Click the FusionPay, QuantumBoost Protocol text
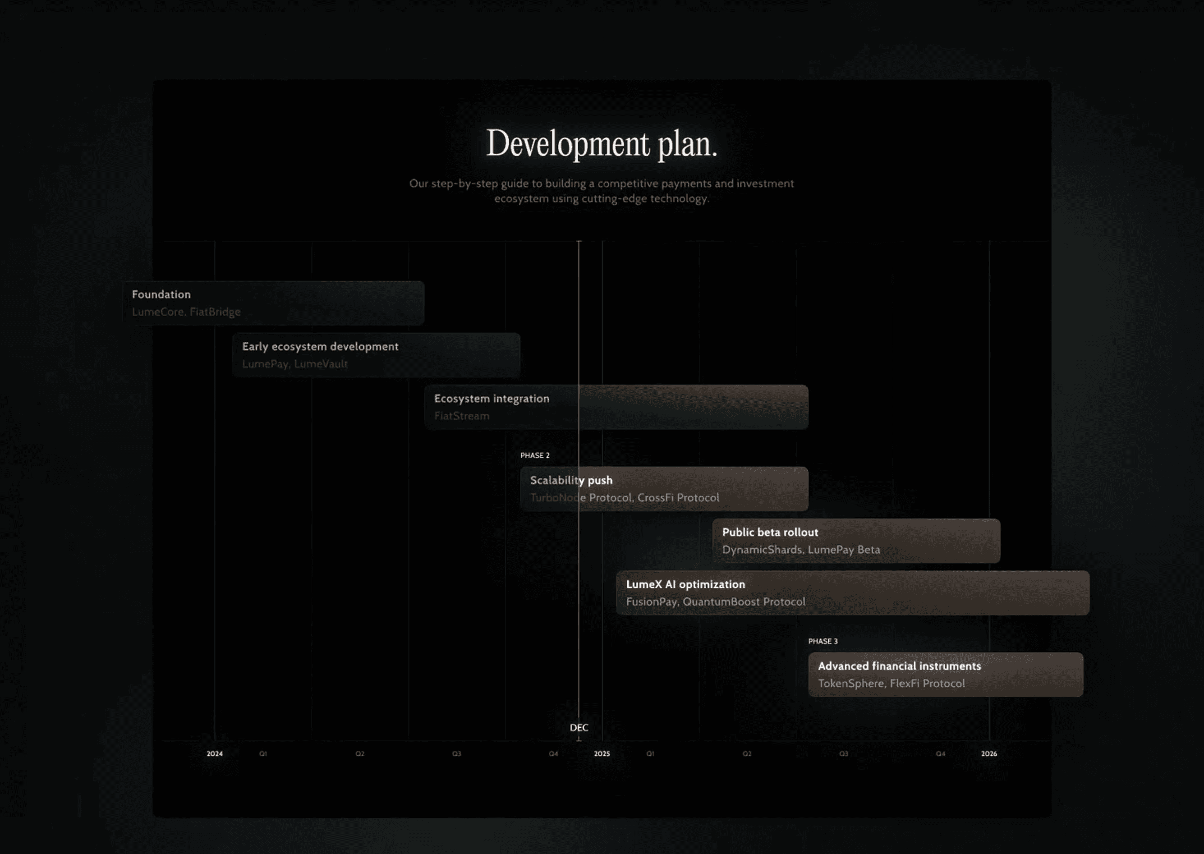The width and height of the screenshot is (1204, 854). (715, 601)
